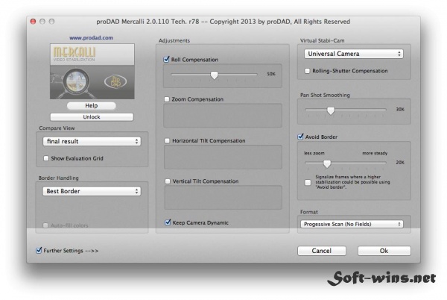The width and height of the screenshot is (447, 300).
Task: Click the Pan Shot Smoothing slider handle
Action: [331, 110]
